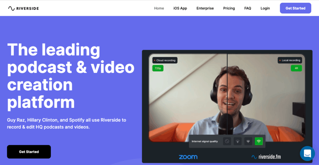This screenshot has height=165, width=319.
Task: Go to the Home menu item
Action: tap(159, 8)
